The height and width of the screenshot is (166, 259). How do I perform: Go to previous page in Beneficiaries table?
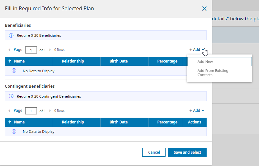click(9, 50)
